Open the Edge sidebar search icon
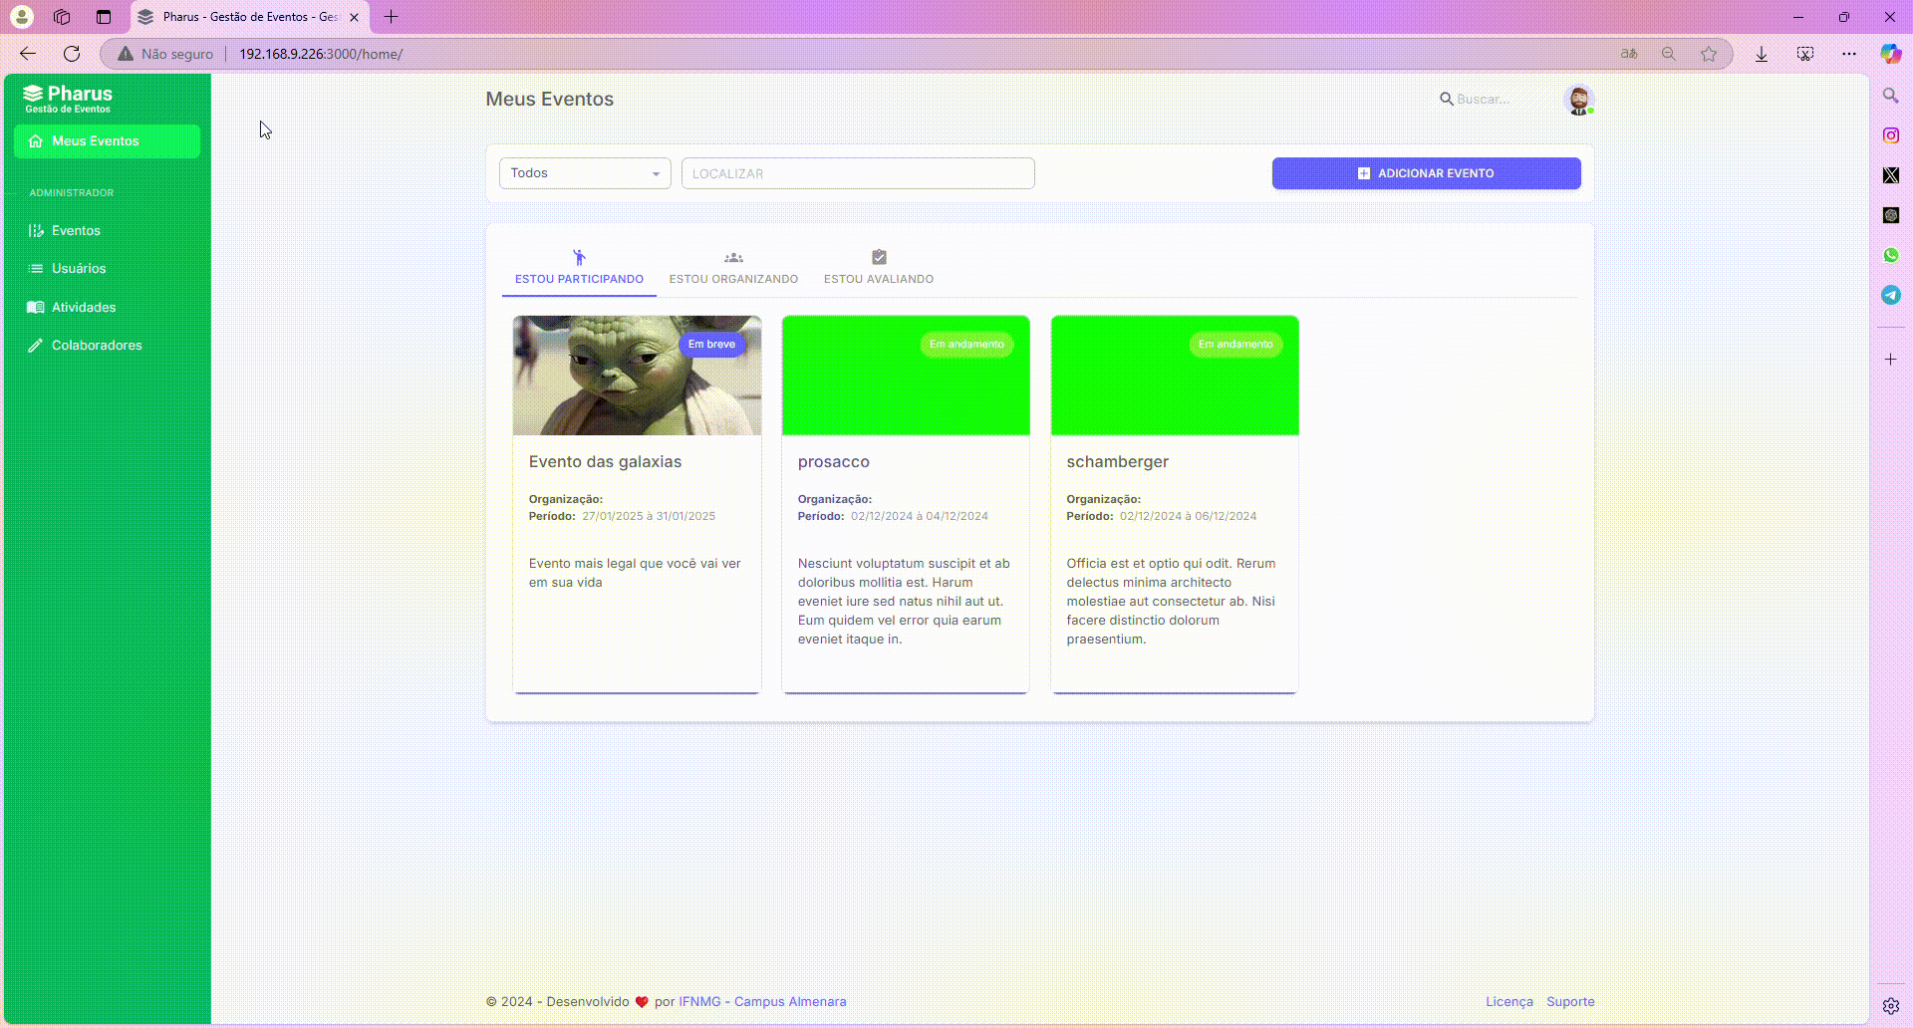 coord(1891,96)
